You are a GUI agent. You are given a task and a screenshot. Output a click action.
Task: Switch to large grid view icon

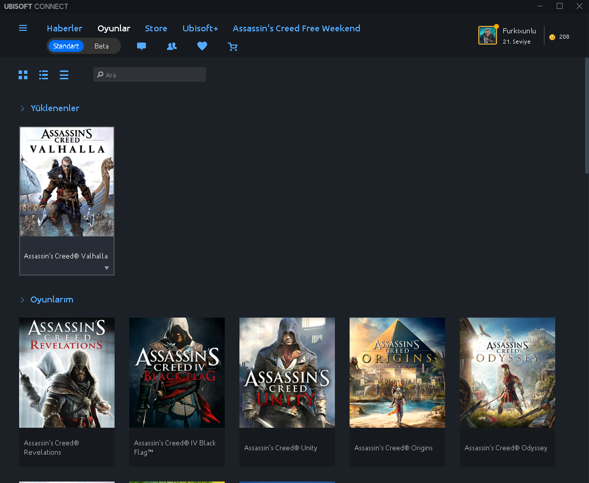click(x=23, y=75)
